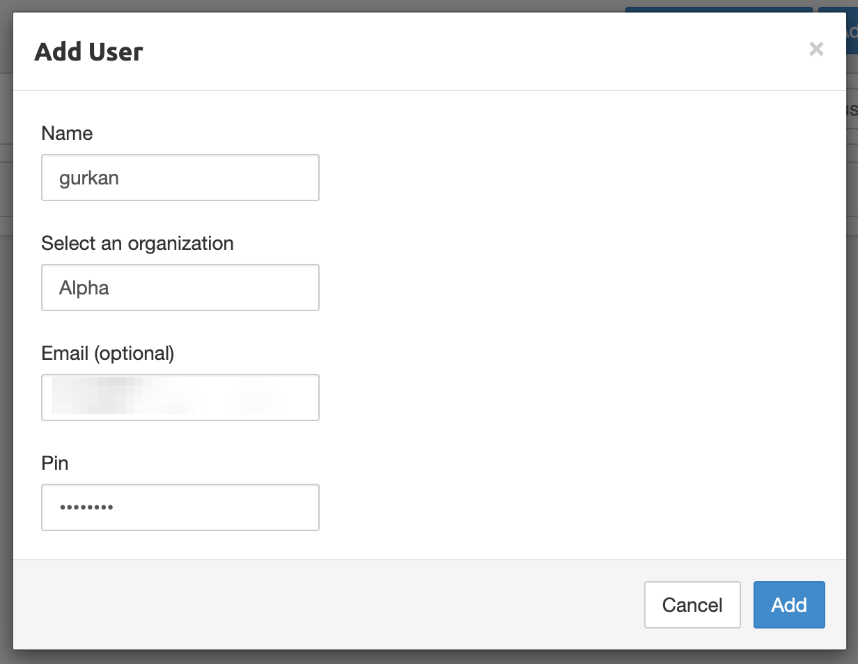Click the Name field containing gurkan
Screen dimensions: 858x664
click(180, 177)
